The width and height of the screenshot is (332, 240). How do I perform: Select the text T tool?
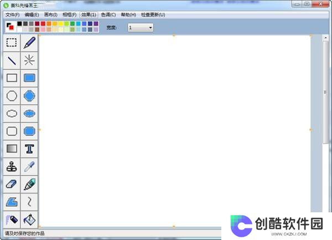click(29, 149)
